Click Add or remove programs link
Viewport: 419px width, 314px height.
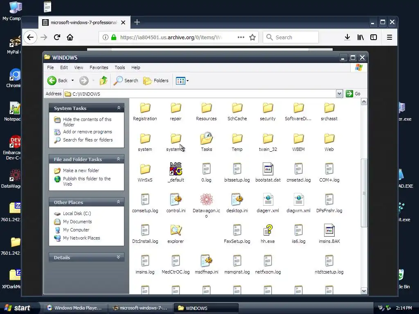(88, 132)
